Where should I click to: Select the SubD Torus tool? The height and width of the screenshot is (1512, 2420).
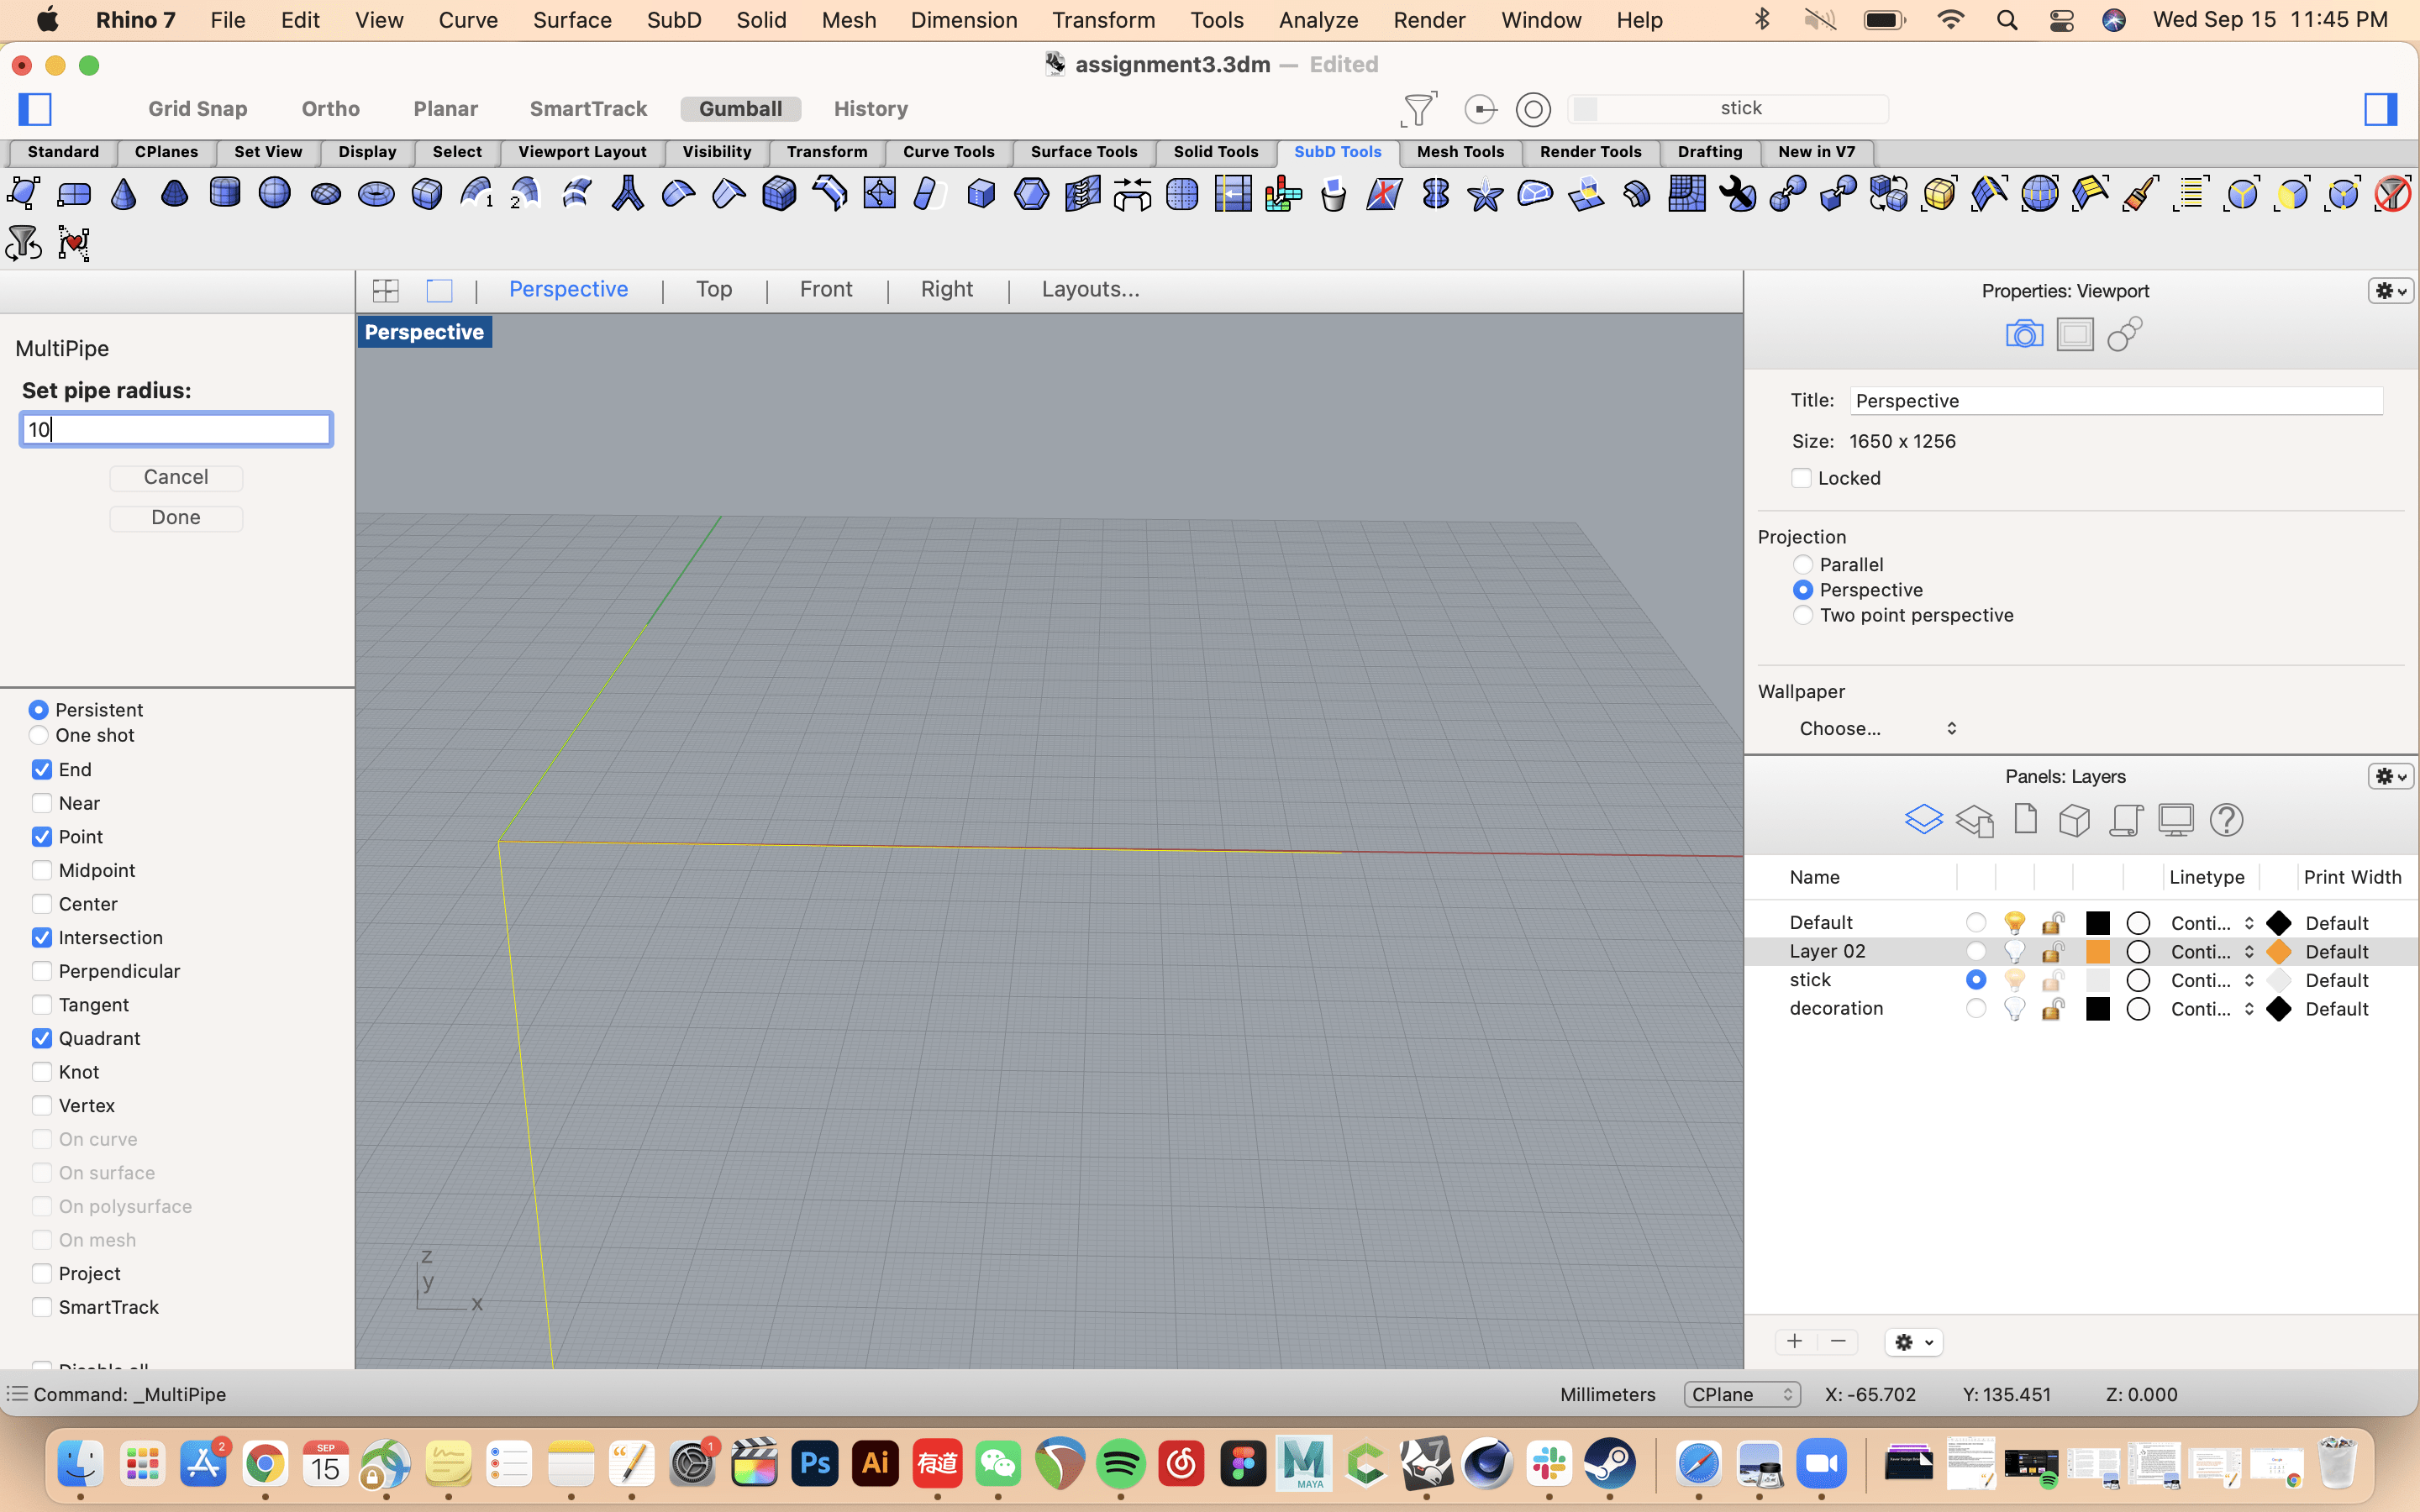(377, 194)
